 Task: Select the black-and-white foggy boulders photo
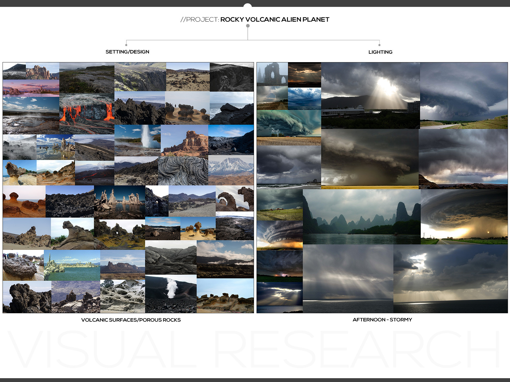20,147
